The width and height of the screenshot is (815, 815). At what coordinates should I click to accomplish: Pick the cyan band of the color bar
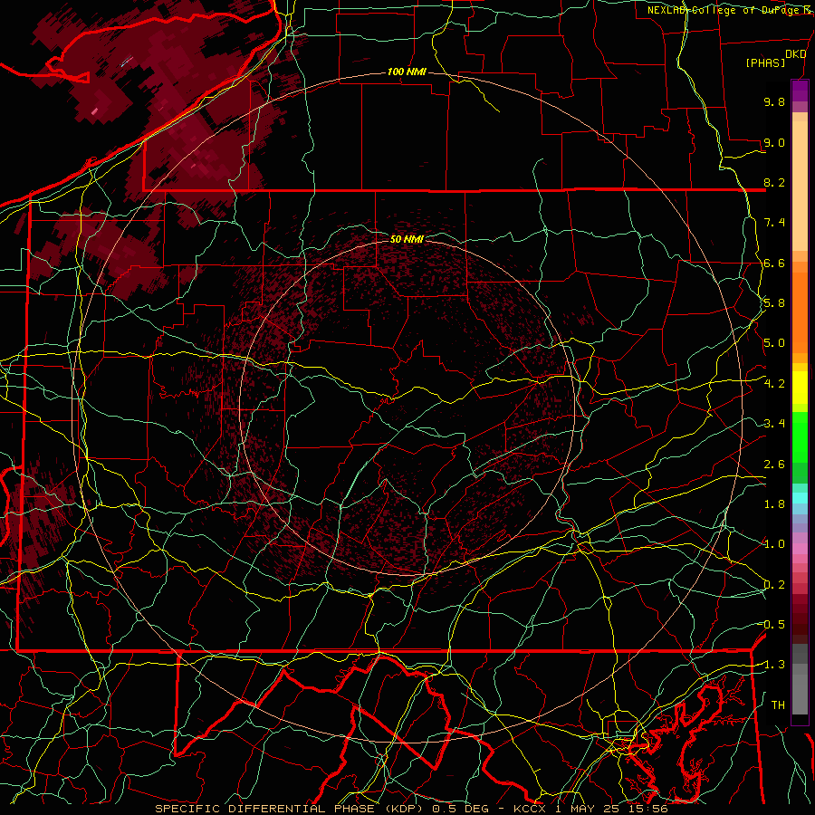pyautogui.click(x=800, y=498)
